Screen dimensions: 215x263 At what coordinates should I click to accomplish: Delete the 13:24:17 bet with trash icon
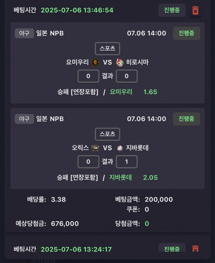click(195, 249)
